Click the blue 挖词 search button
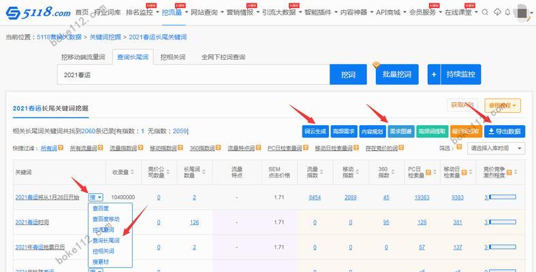Screen dimensions: 536x272 (x=348, y=74)
